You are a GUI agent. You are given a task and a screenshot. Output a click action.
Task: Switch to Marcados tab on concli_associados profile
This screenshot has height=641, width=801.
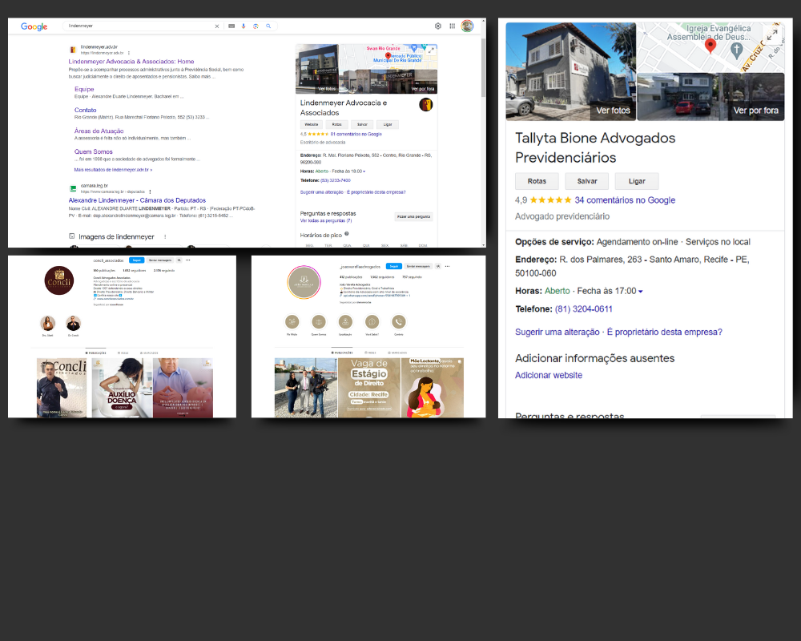tap(149, 353)
